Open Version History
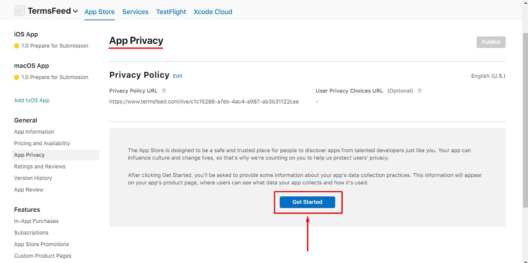Screen dimensions: 528x263 [x=33, y=178]
